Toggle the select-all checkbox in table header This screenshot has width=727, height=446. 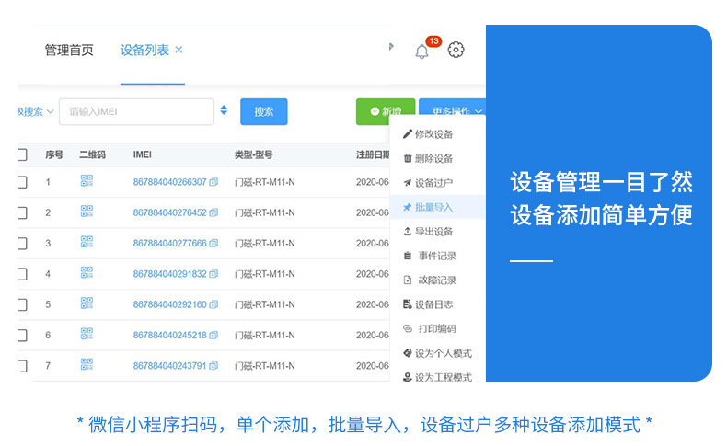tap(22, 154)
